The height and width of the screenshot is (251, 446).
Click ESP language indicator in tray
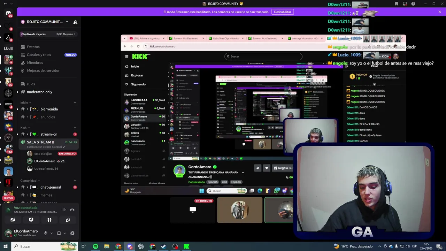(414, 246)
